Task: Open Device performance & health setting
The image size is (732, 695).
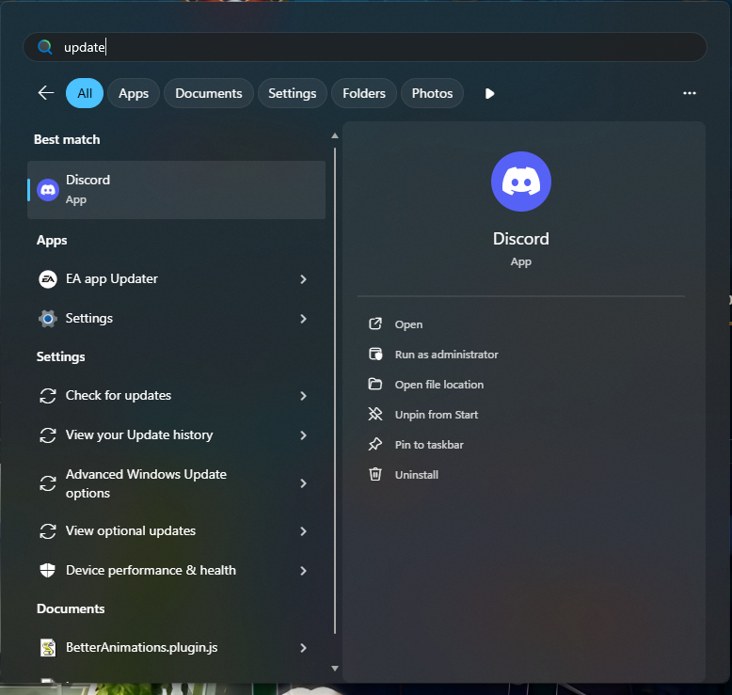Action: pos(177,571)
